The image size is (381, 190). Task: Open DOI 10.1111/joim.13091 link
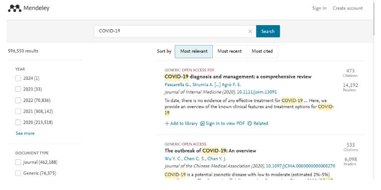coord(257,92)
